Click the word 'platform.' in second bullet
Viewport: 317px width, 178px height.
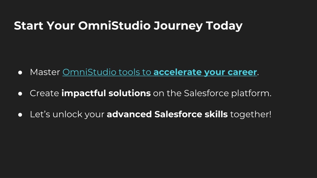pos(251,93)
